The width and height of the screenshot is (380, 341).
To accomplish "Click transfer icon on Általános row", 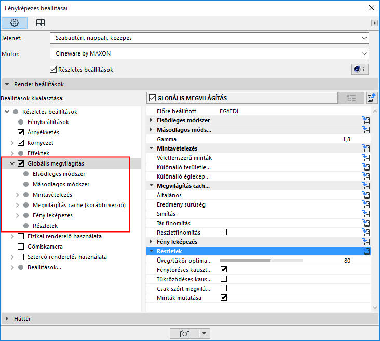I will (366, 195).
